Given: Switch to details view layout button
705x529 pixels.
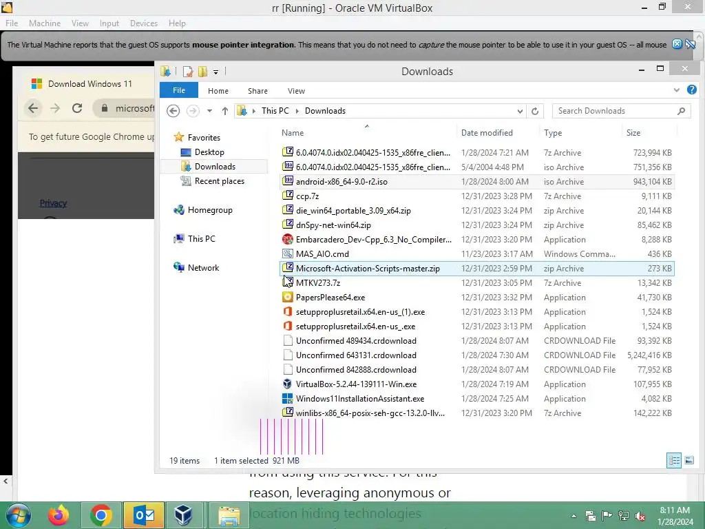Looking at the screenshot, I should coord(673,460).
